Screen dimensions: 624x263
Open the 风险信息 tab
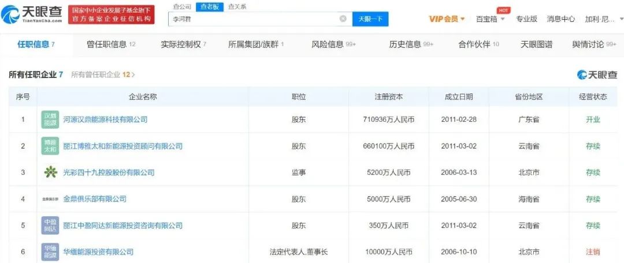(333, 44)
